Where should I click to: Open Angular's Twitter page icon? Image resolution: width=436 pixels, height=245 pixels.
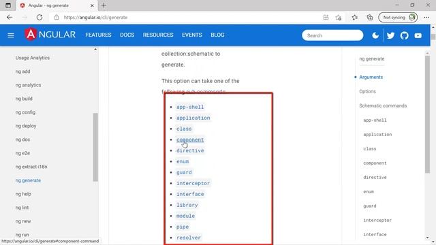click(390, 35)
